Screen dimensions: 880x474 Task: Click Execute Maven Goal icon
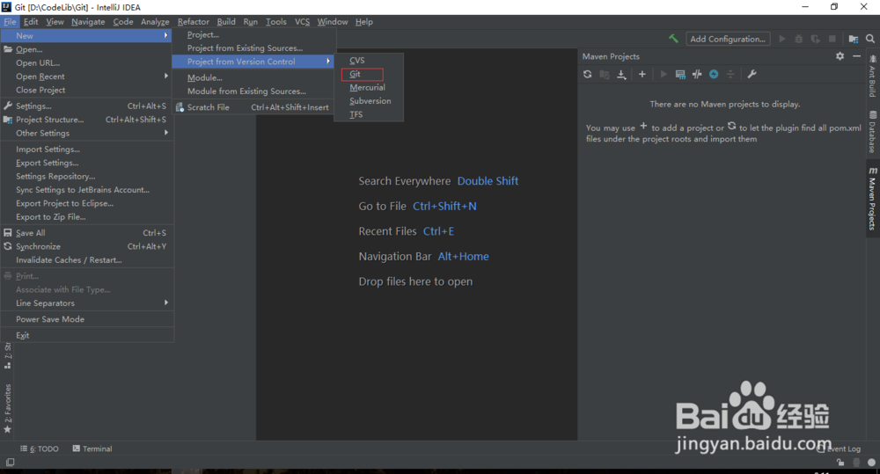click(680, 74)
